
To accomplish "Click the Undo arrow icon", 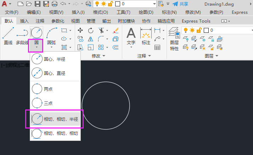I will point(63,4).
